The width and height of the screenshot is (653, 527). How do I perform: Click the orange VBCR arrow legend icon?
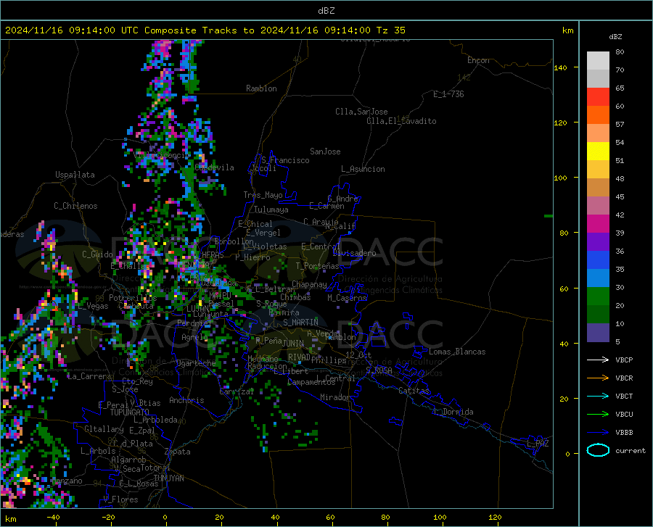[x=598, y=378]
